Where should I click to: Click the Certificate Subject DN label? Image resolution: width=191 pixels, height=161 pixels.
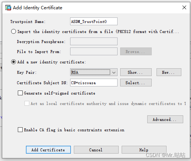point(42,83)
